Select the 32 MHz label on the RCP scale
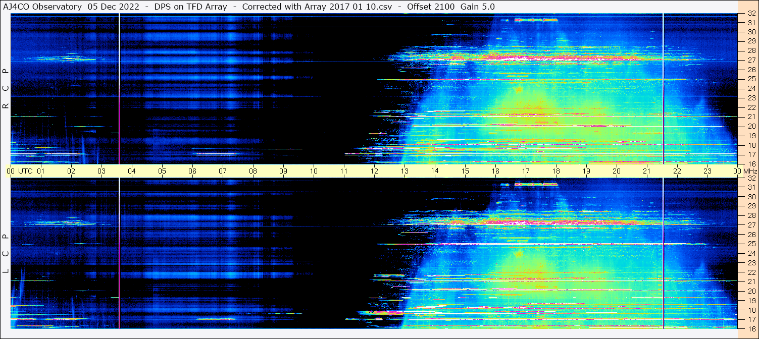This screenshot has height=339, width=759. click(x=751, y=14)
